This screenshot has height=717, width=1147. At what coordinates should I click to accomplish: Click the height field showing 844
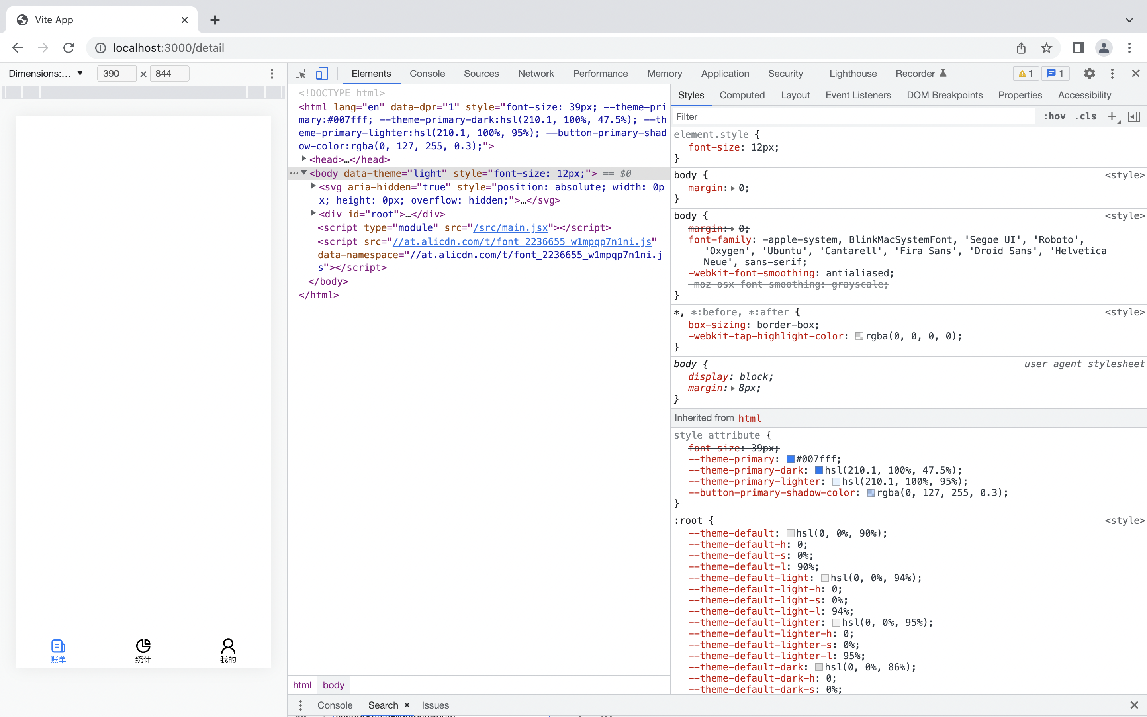click(169, 74)
